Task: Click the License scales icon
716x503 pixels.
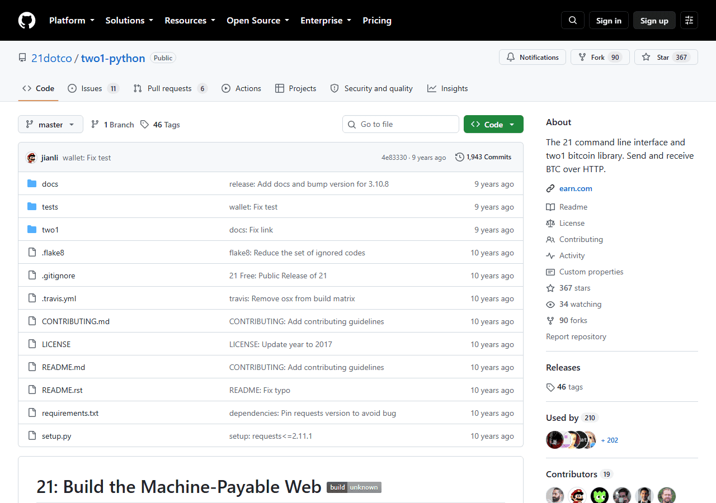Action: (550, 223)
